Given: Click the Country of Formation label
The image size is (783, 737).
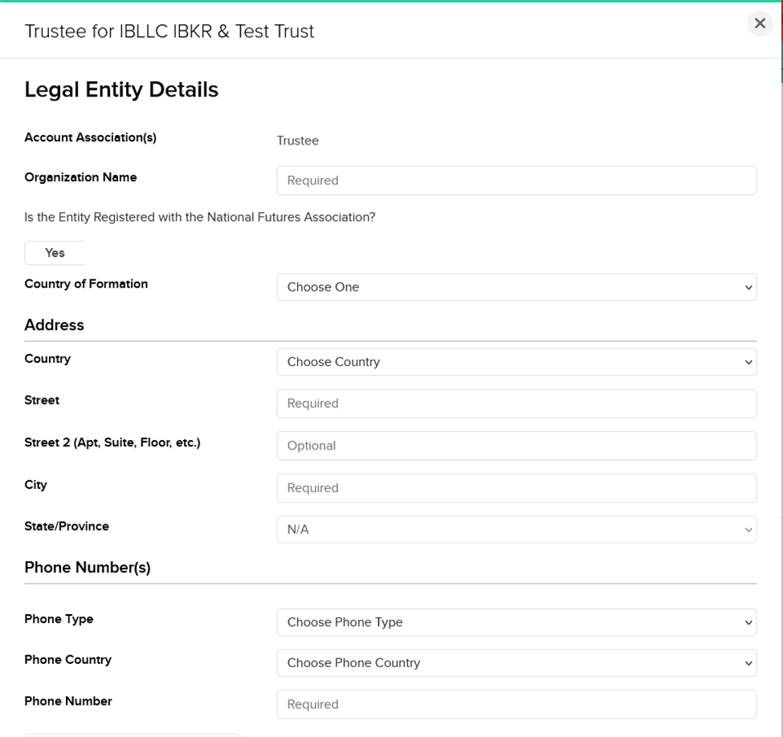Looking at the screenshot, I should pos(86,284).
